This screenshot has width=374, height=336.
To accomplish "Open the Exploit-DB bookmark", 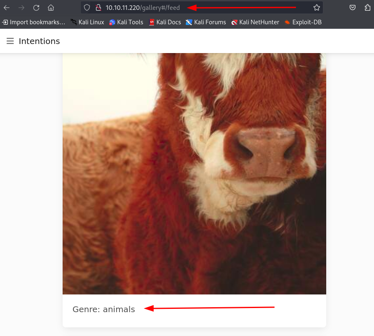I will 303,22.
